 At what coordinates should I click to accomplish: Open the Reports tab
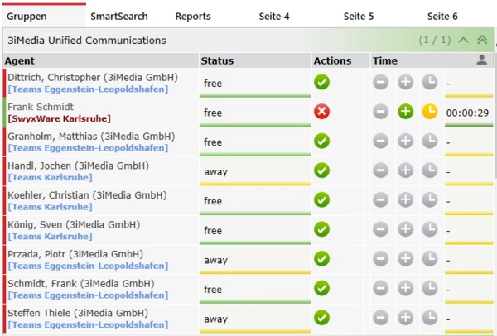(193, 16)
